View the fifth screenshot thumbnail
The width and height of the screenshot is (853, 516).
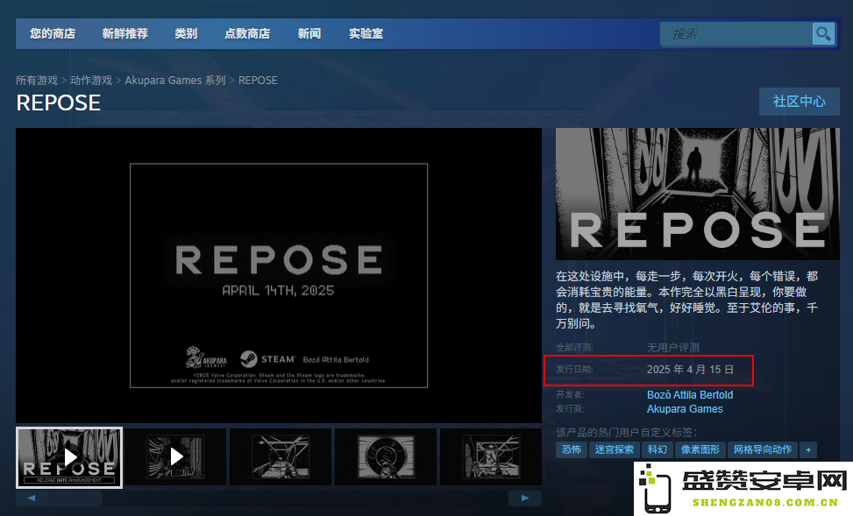click(491, 456)
